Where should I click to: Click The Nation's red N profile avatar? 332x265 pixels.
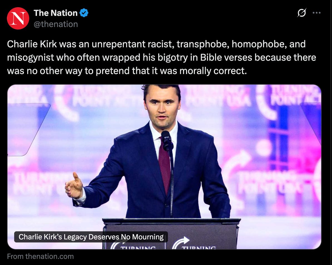click(x=18, y=18)
